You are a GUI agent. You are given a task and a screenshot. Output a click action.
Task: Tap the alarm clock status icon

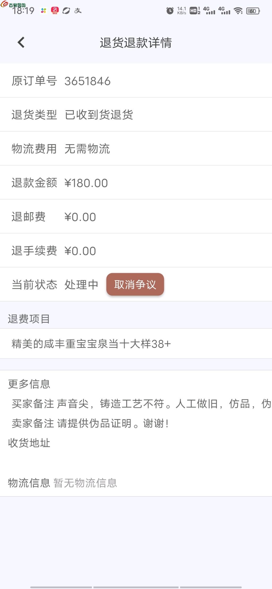point(170,11)
